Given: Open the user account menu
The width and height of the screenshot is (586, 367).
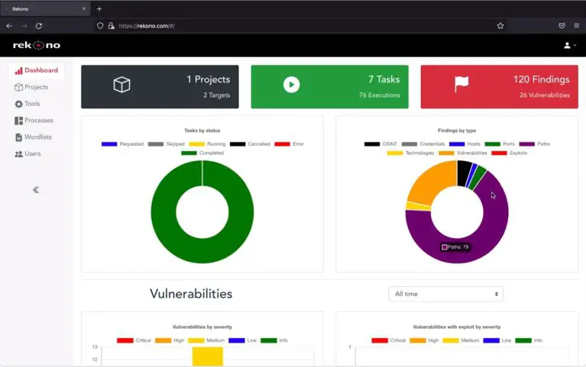Looking at the screenshot, I should [570, 45].
